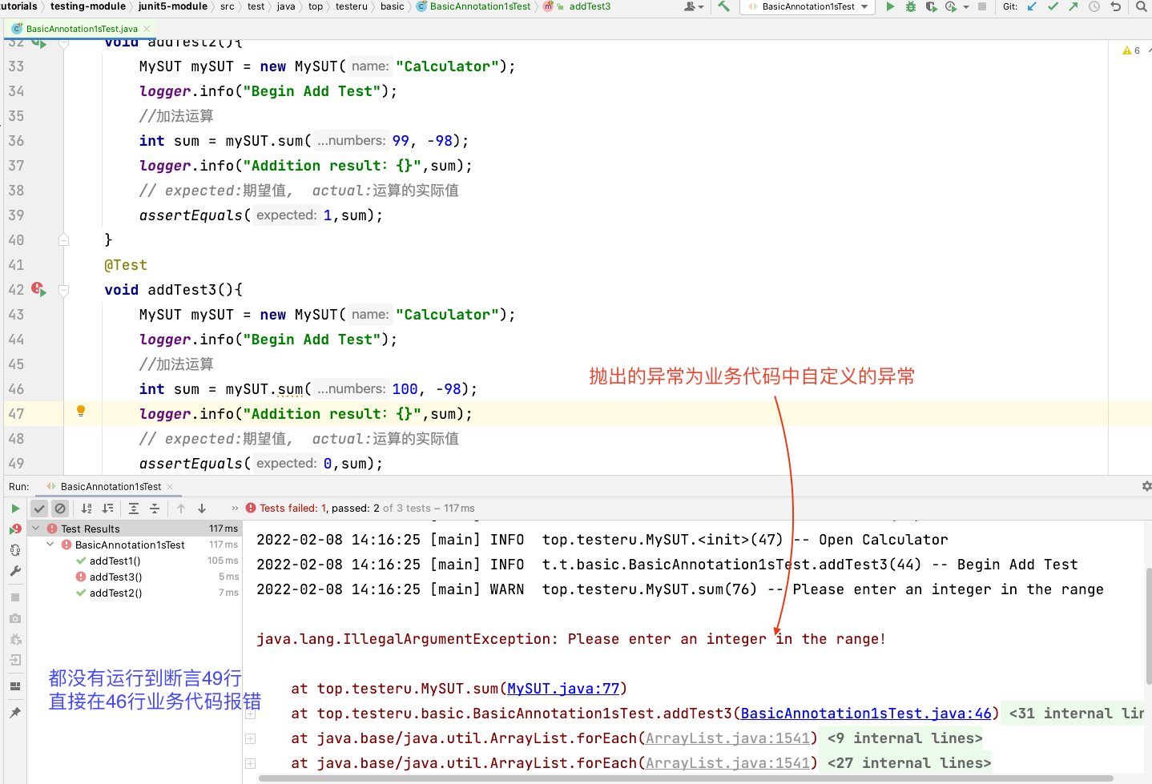Pin the Run tab
Screen dimensions: 1152x784
(x=15, y=713)
